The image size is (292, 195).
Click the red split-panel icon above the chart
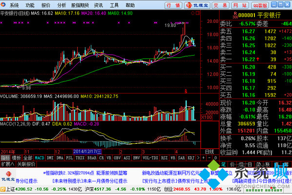pyautogui.click(x=198, y=13)
